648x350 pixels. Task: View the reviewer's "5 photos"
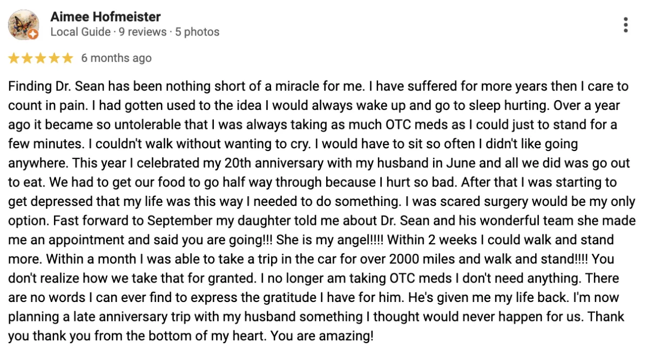[x=198, y=32]
